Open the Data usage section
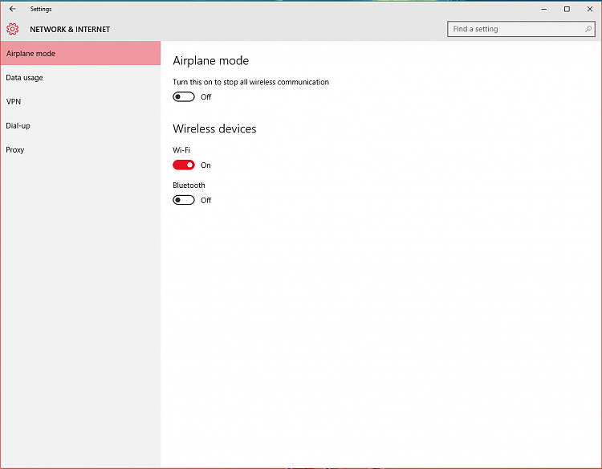 coord(80,78)
